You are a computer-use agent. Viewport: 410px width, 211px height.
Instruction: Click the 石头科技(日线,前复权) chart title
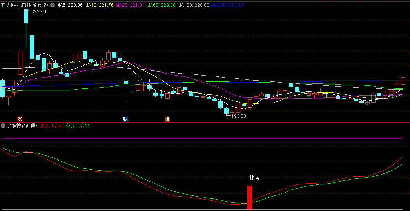pyautogui.click(x=25, y=5)
